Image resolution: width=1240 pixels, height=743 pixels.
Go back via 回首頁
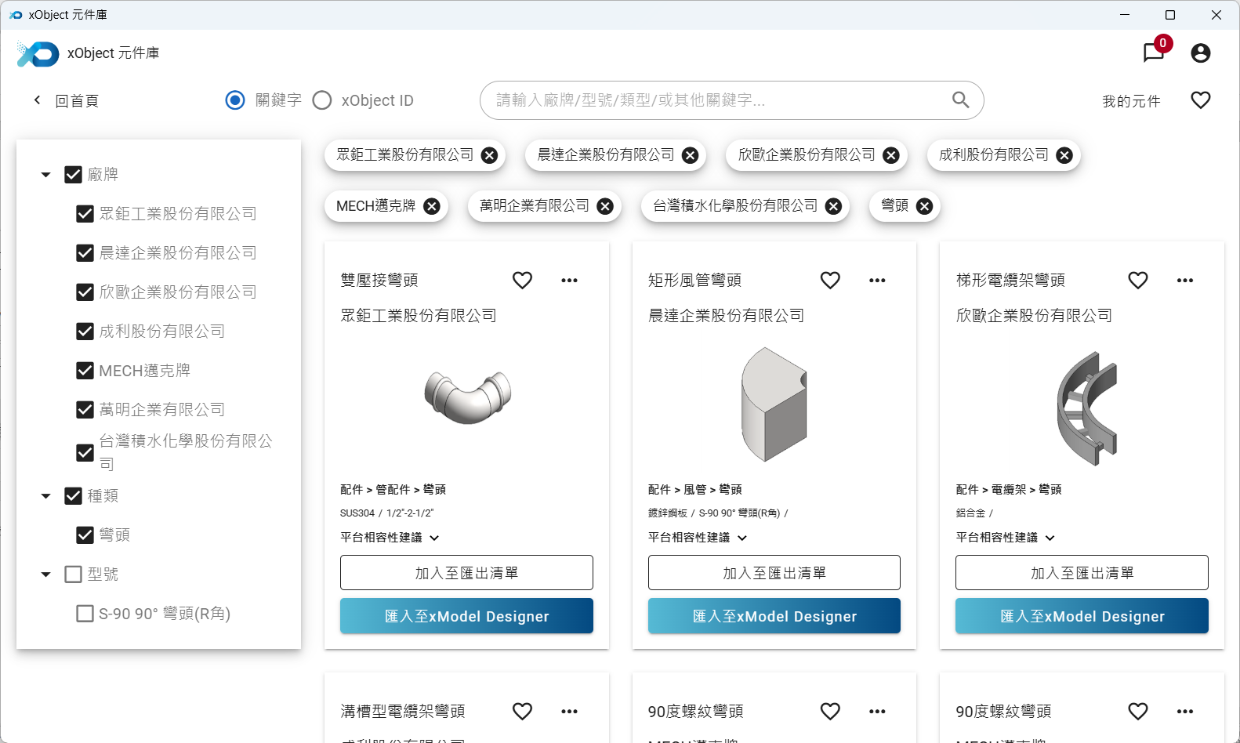(x=67, y=100)
